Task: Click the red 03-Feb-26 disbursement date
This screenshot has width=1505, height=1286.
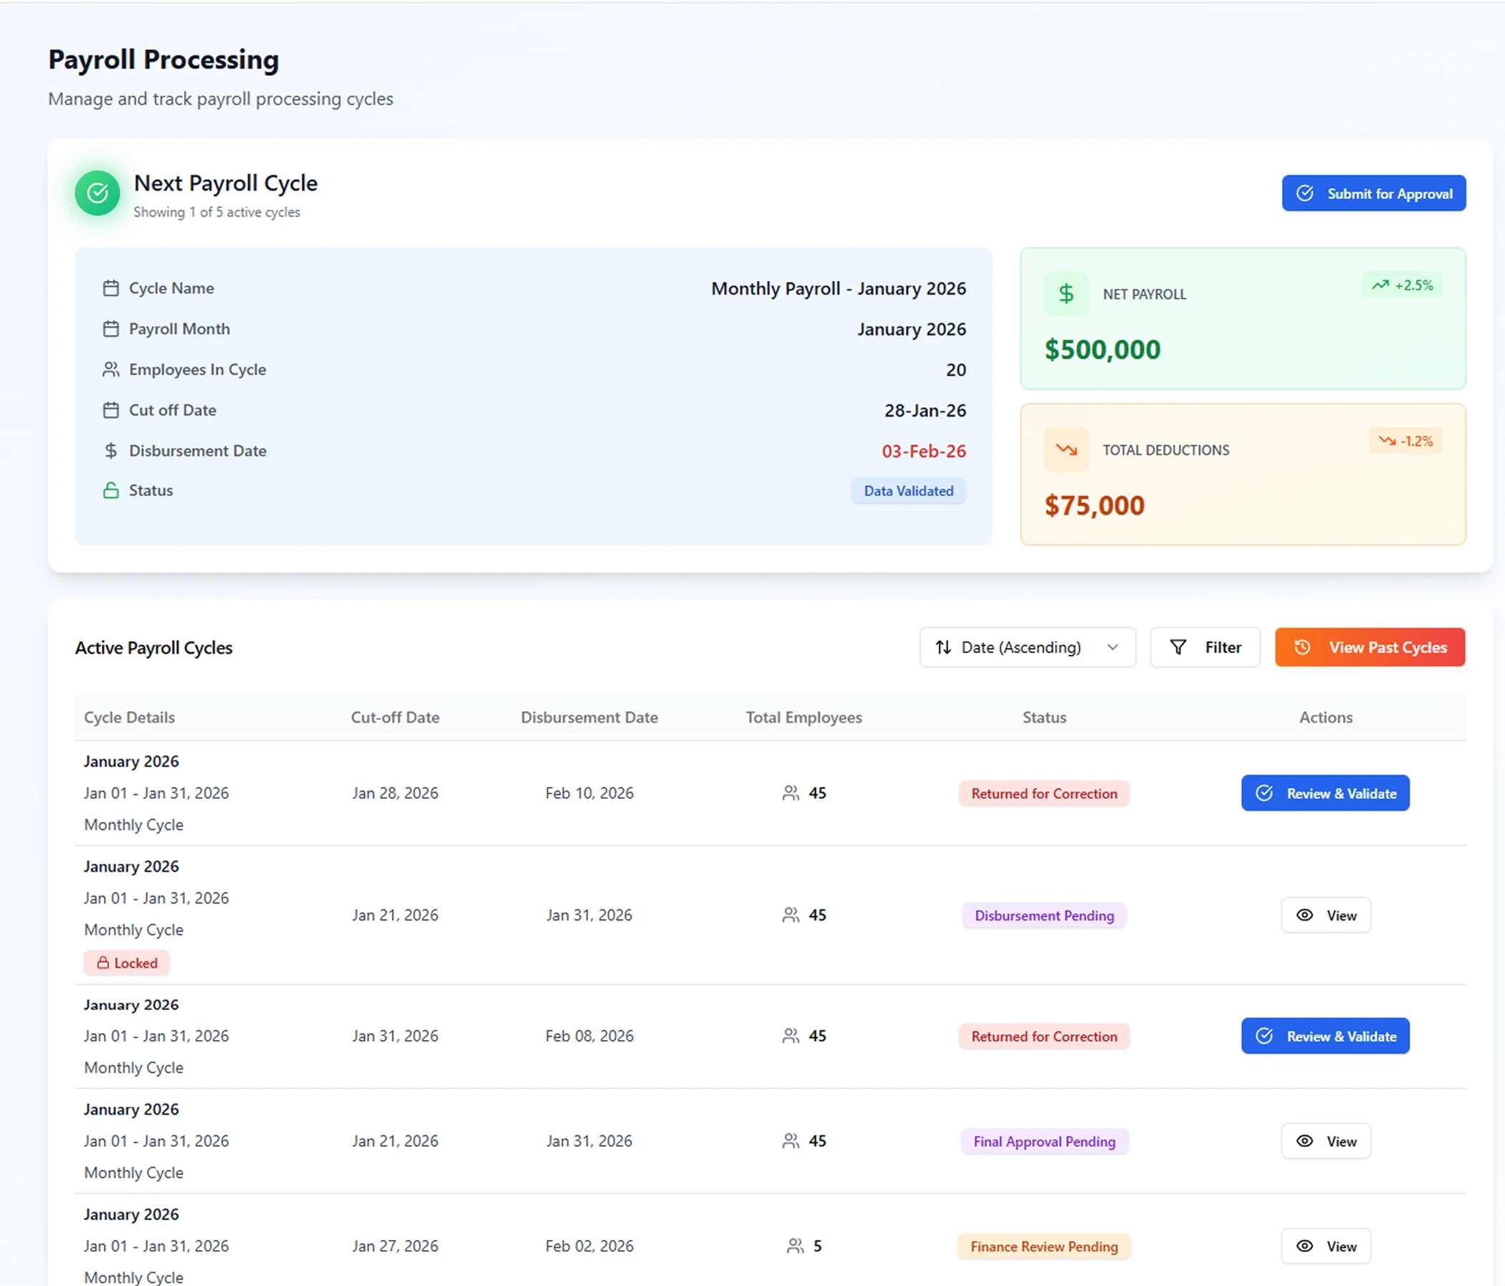Action: [x=924, y=451]
